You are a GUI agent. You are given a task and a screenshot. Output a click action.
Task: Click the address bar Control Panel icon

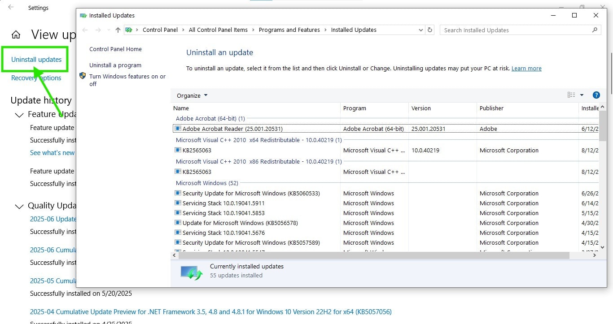129,30
